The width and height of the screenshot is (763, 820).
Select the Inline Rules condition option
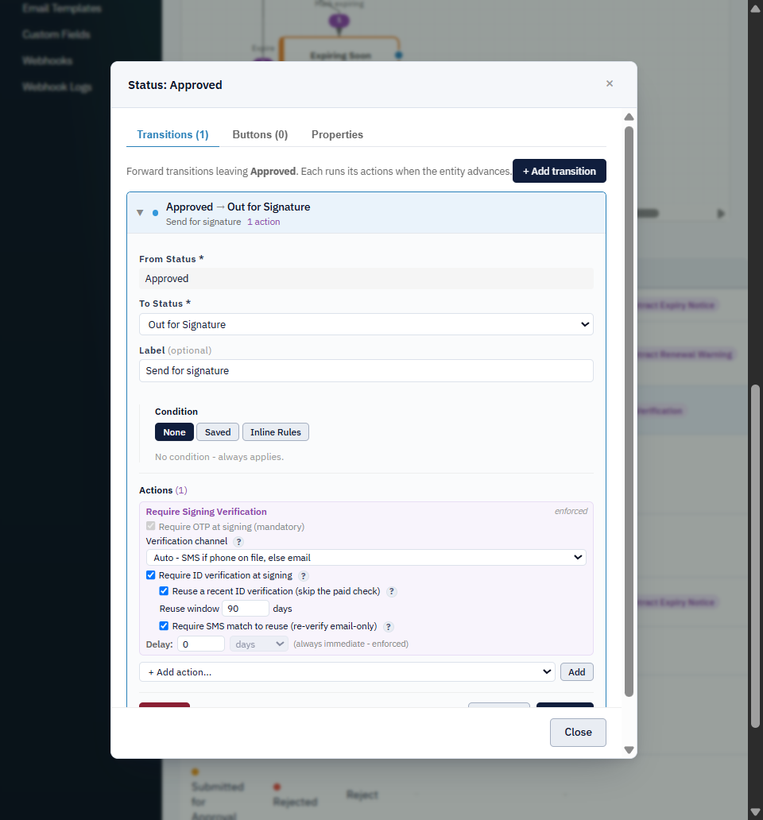coord(276,432)
